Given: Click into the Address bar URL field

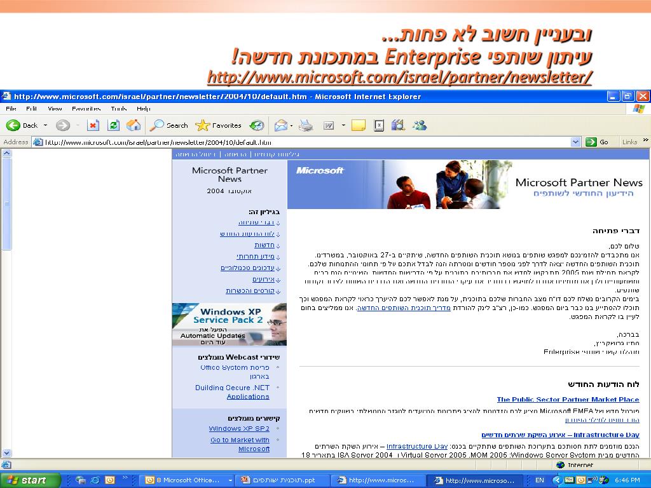Looking at the screenshot, I should [307, 142].
